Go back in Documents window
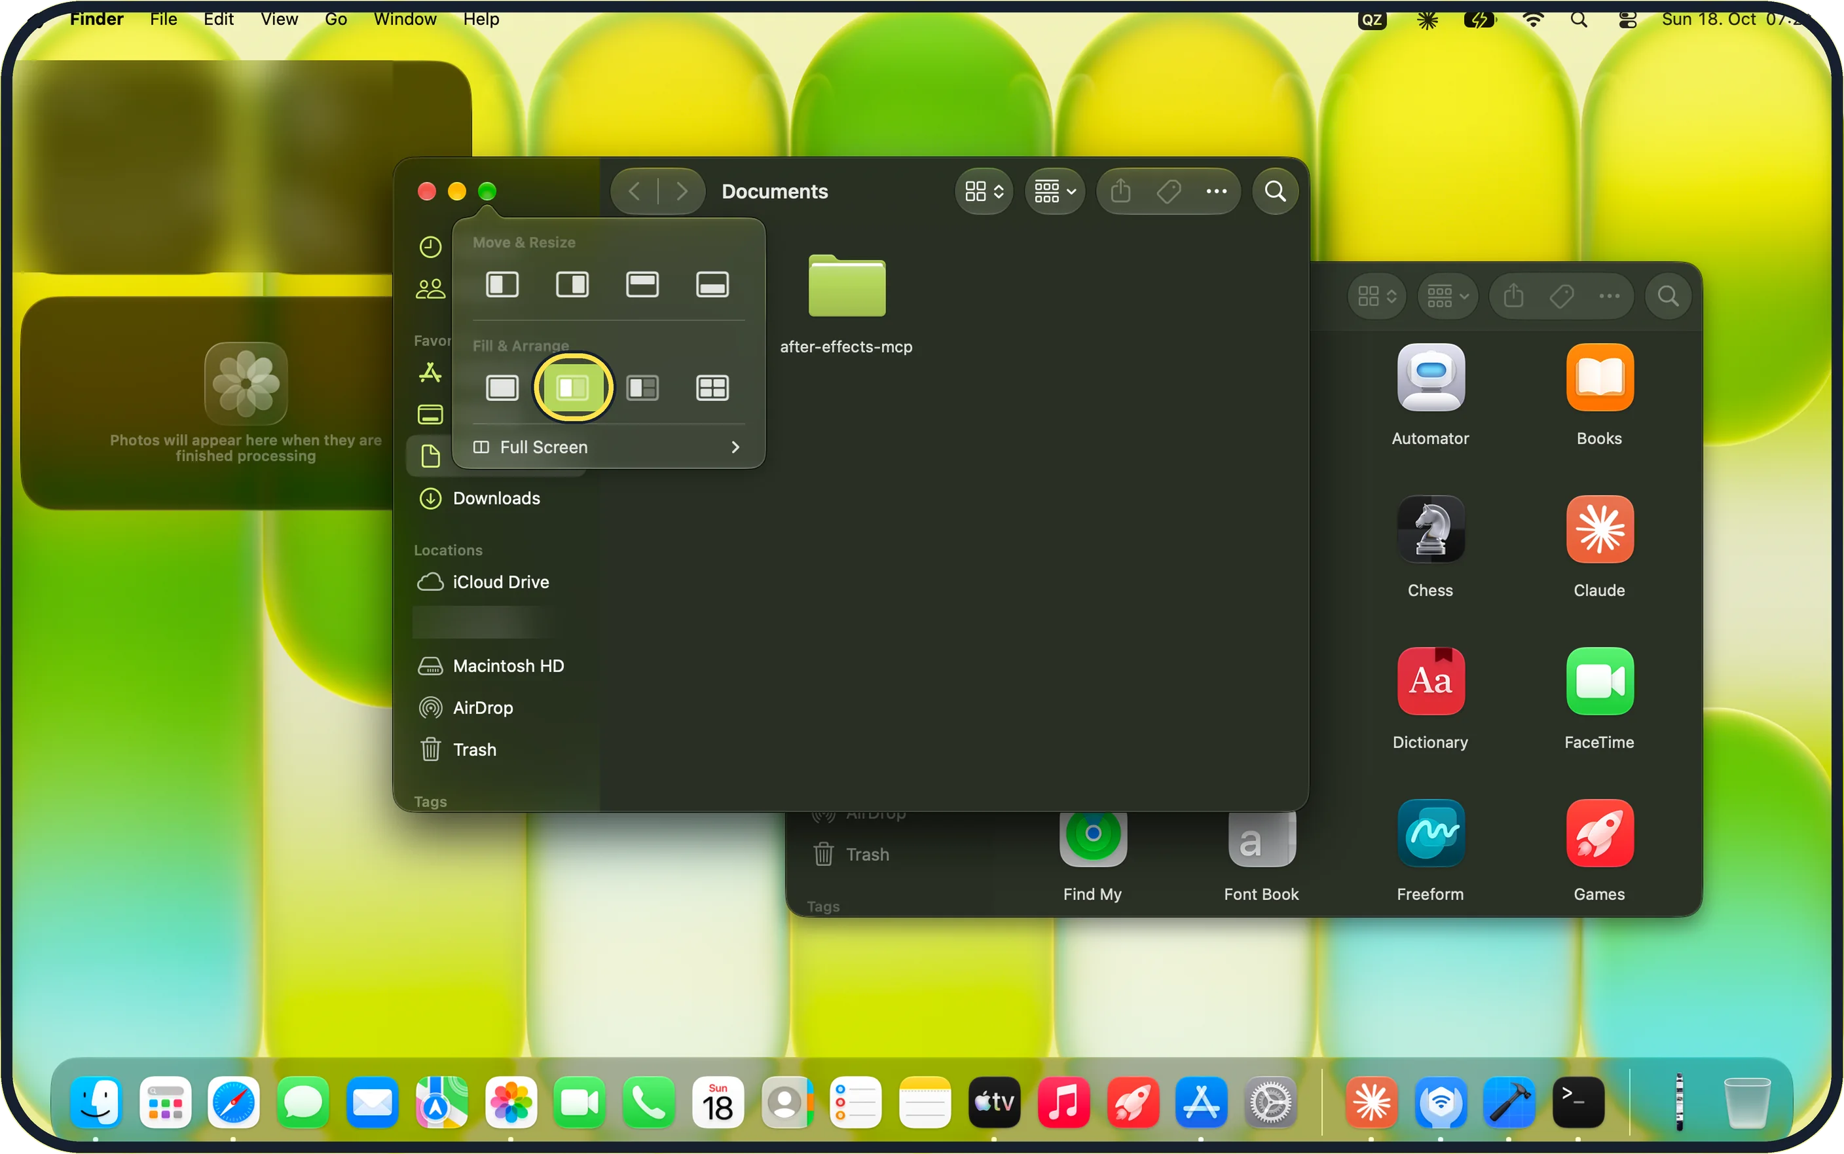Image resolution: width=1844 pixels, height=1154 pixels. [634, 191]
